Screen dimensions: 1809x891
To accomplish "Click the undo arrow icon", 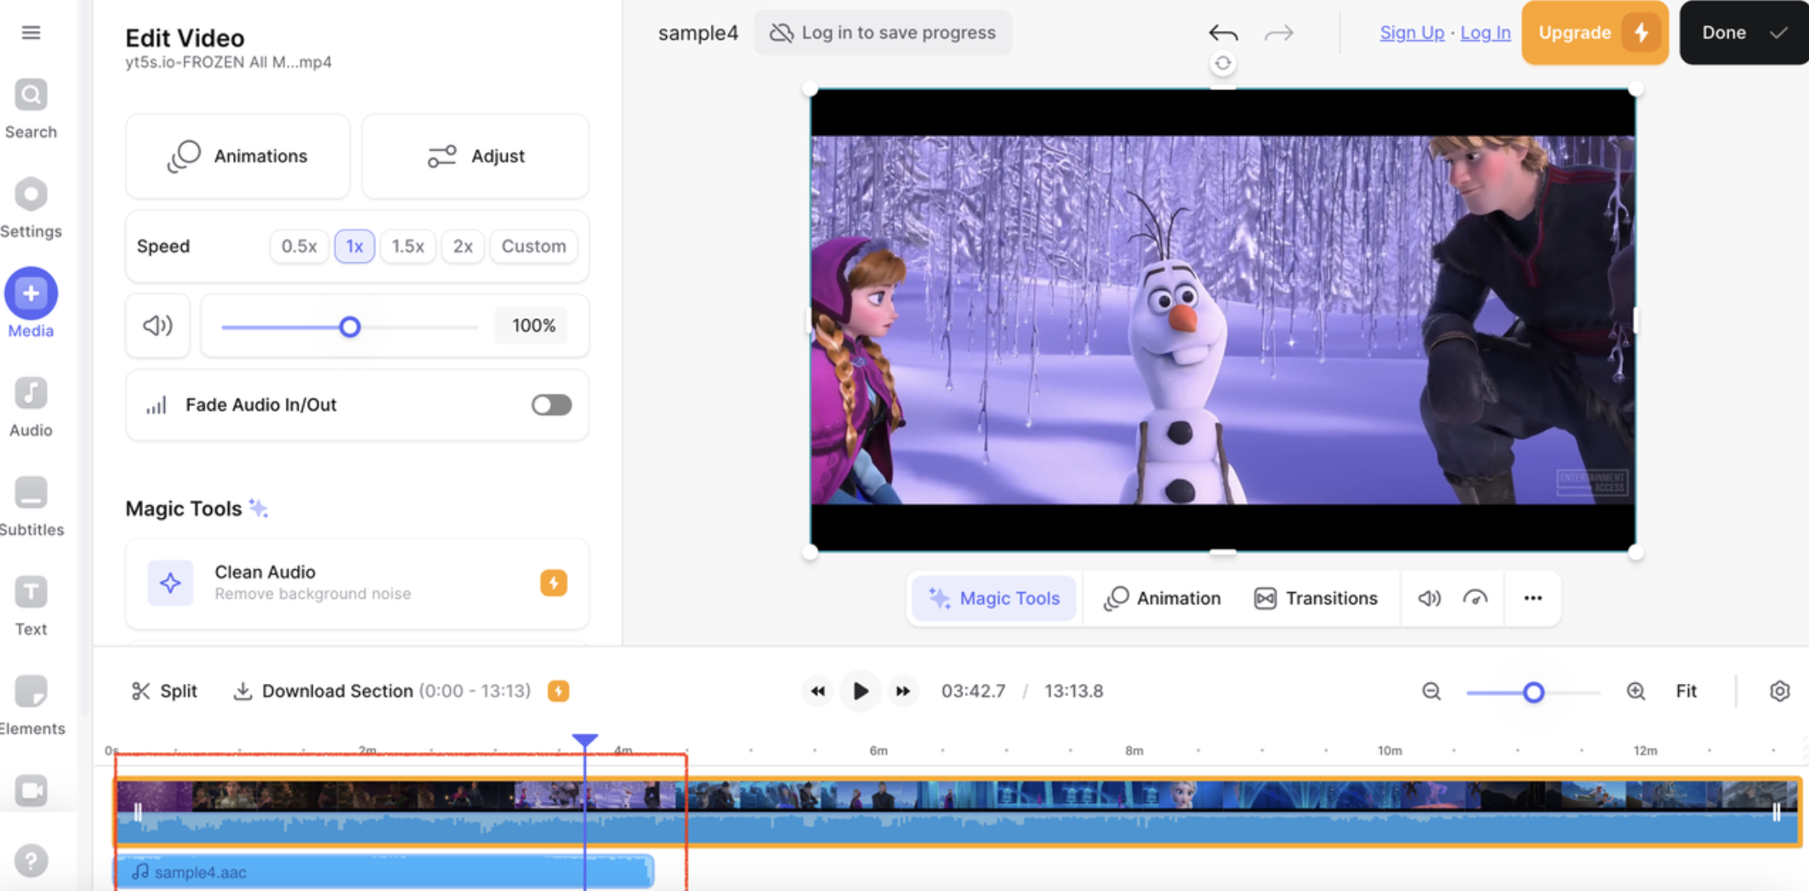I will click(x=1223, y=32).
